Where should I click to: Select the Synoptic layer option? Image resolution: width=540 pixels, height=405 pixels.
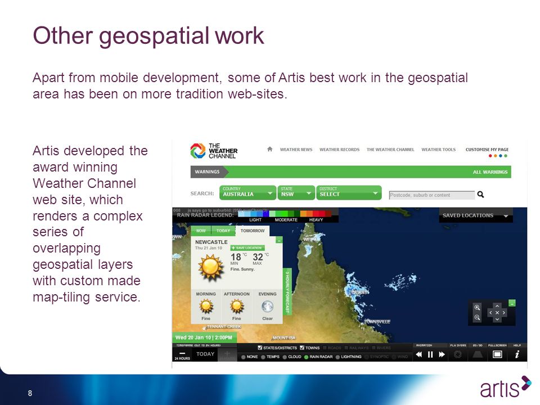(367, 357)
